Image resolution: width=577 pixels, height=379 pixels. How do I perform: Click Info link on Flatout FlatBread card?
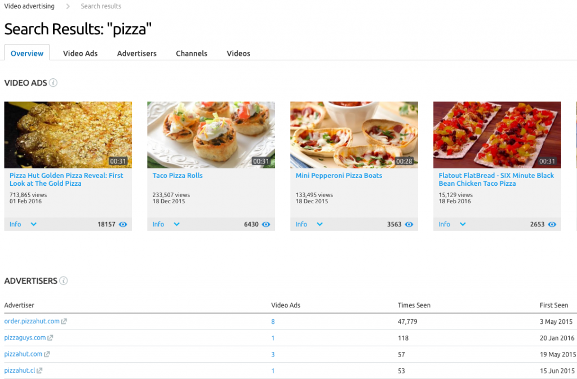[444, 224]
